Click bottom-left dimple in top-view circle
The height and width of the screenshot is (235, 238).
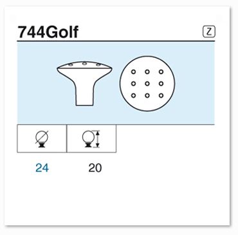pos(133,95)
